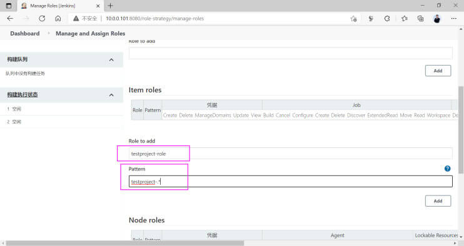Viewport: 464px width, 246px height.
Task: Reload the Manage Roles page
Action: [42, 19]
